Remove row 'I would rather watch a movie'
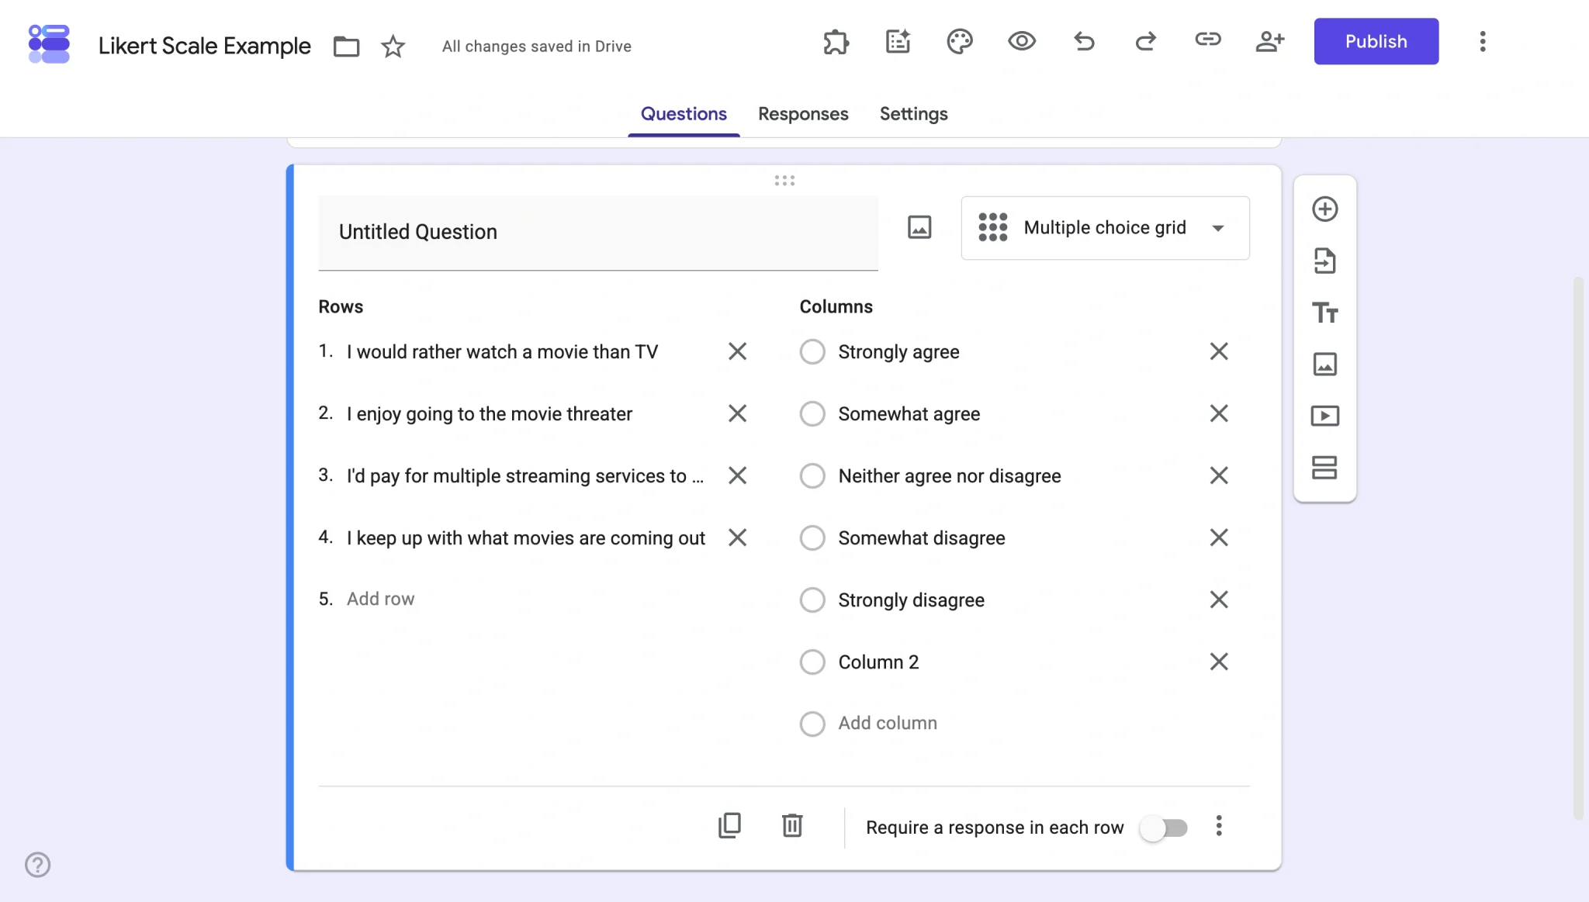The height and width of the screenshot is (902, 1589). [x=737, y=351]
